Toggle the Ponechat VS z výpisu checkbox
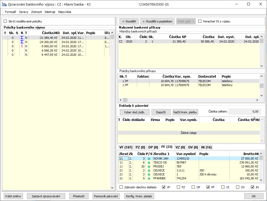Screen dimensions: 267x201 (200, 21)
